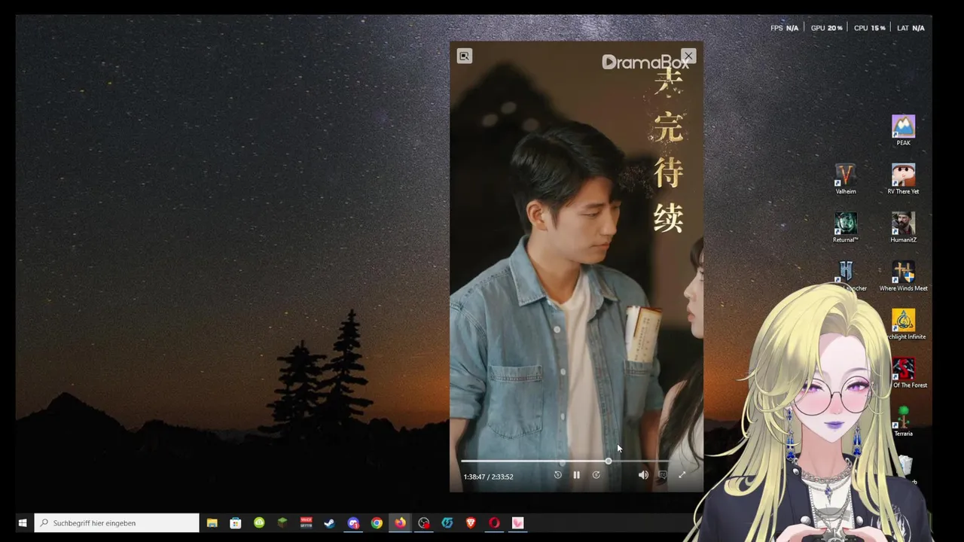Viewport: 964px width, 542px height.
Task: Open Steam from the taskbar
Action: click(x=329, y=522)
